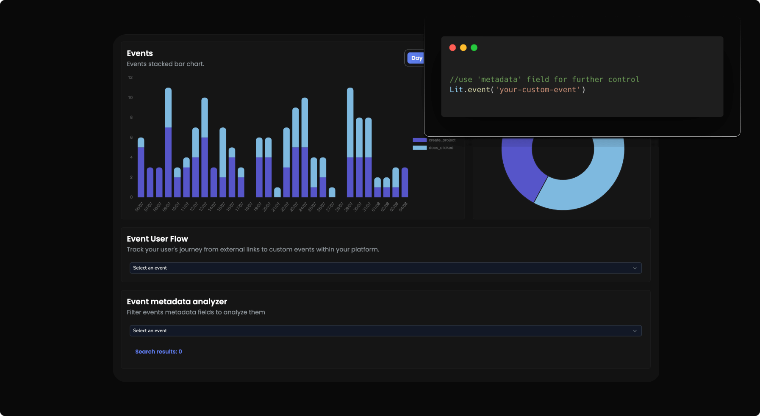Click the 31/07 date axis label
Image resolution: width=760 pixels, height=416 pixels.
click(366, 207)
